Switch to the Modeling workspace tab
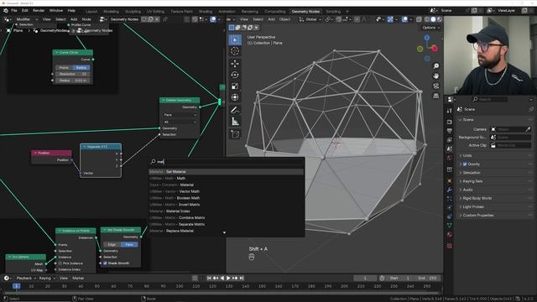This screenshot has height=302, width=537. (x=111, y=11)
